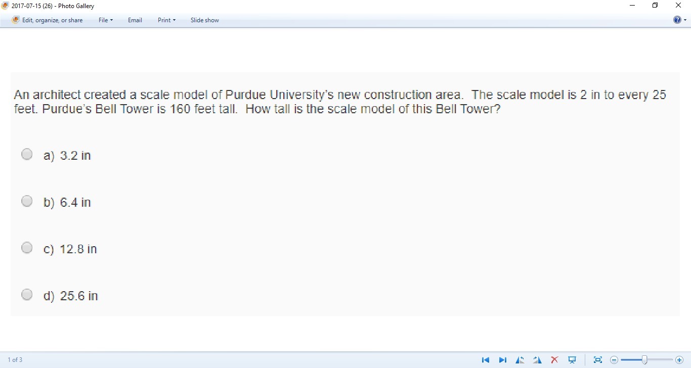Expand the arrow beside the Help icon
Viewport: 691px width, 368px height.
(685, 20)
